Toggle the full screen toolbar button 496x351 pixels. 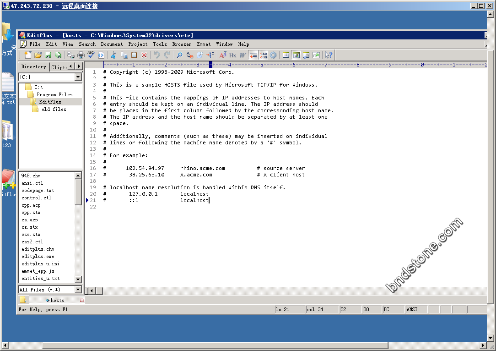coord(316,55)
